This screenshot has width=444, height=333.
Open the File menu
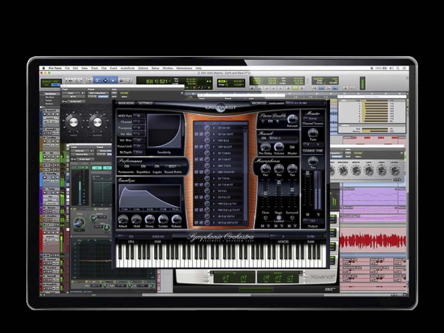click(x=67, y=68)
